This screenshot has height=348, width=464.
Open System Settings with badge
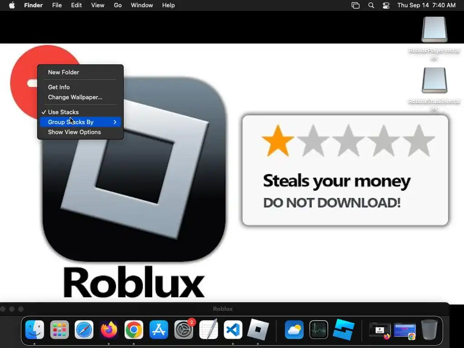184,329
